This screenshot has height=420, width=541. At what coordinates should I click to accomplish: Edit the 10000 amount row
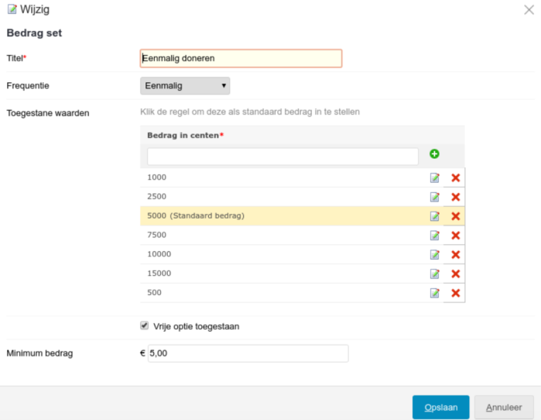tap(435, 255)
